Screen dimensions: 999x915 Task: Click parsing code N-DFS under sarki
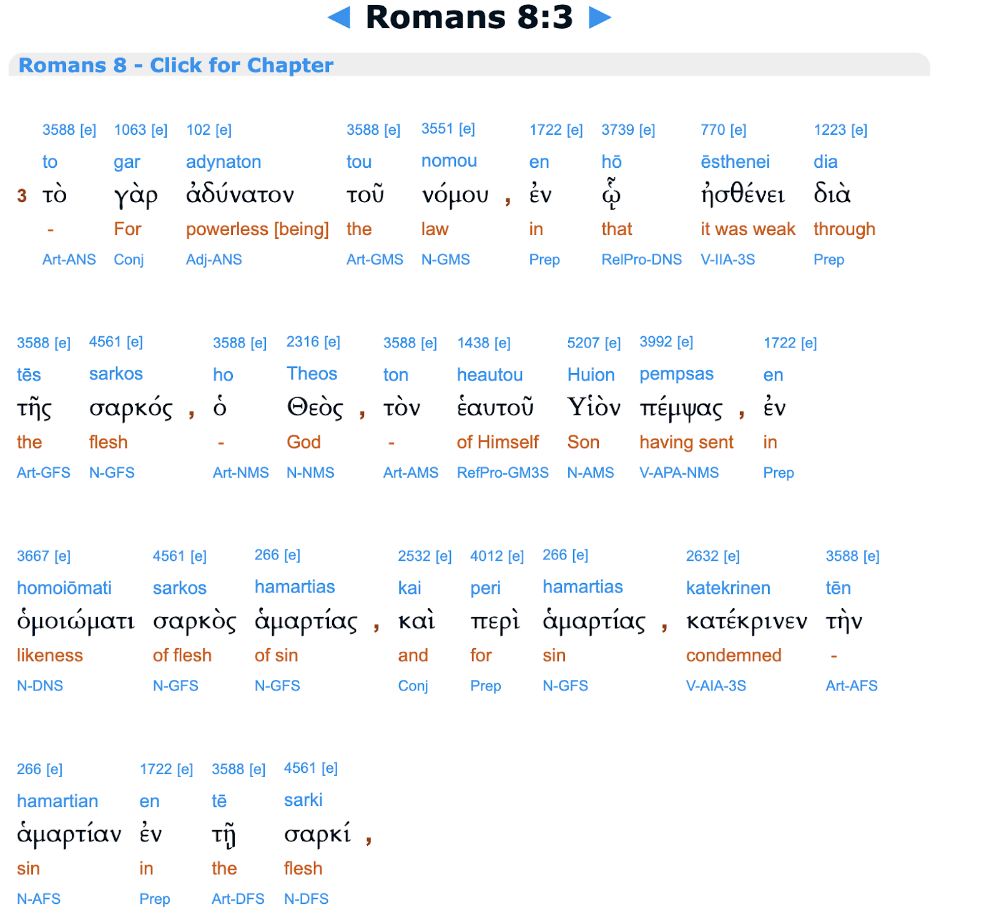306,899
